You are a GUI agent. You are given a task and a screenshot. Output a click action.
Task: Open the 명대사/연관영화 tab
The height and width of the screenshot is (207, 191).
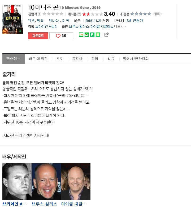tap(136, 59)
